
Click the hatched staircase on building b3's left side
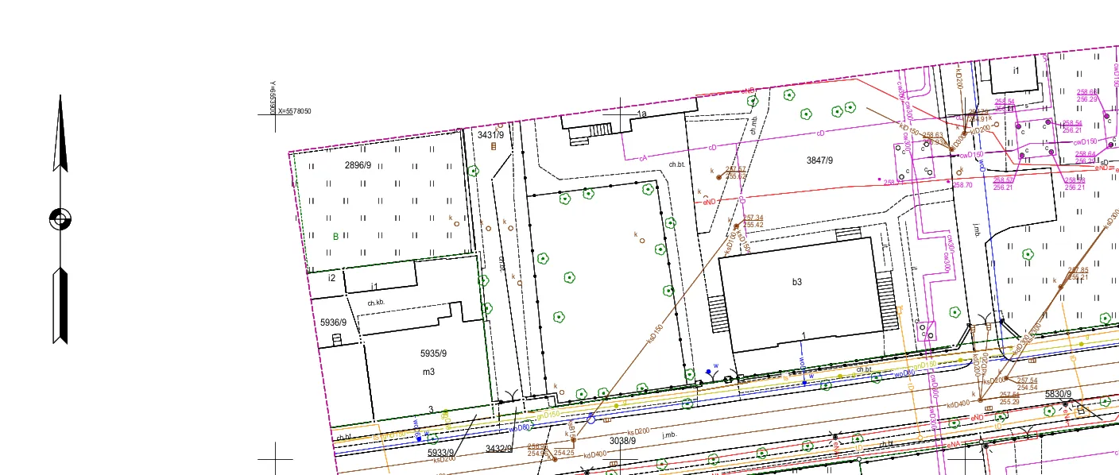click(718, 314)
